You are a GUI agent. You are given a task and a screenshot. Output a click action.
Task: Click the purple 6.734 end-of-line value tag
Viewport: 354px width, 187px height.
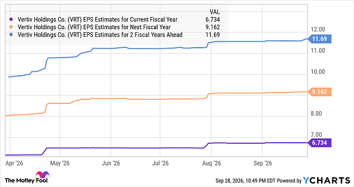(320, 143)
